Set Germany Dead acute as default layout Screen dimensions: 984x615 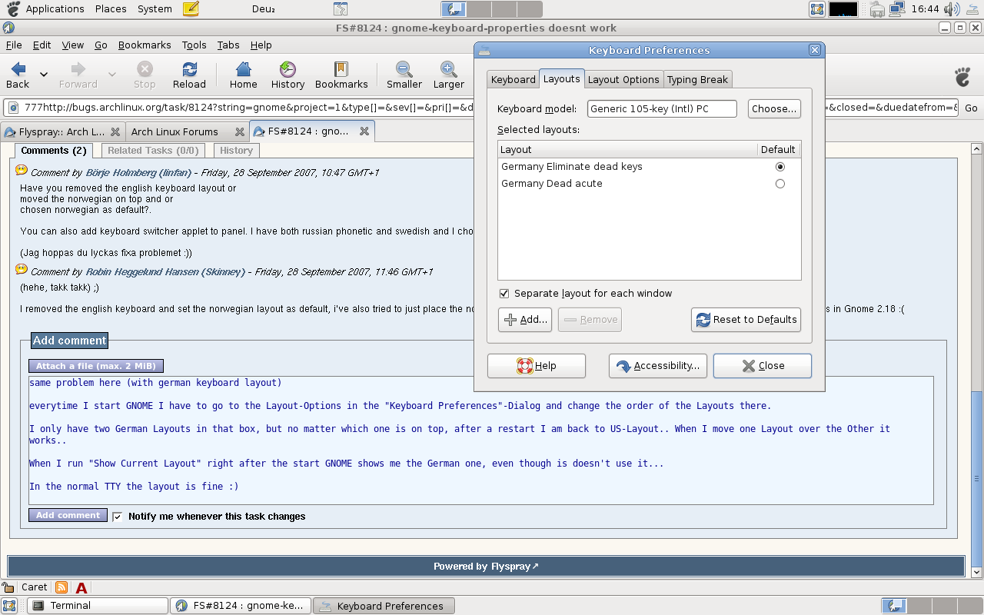[x=780, y=184]
